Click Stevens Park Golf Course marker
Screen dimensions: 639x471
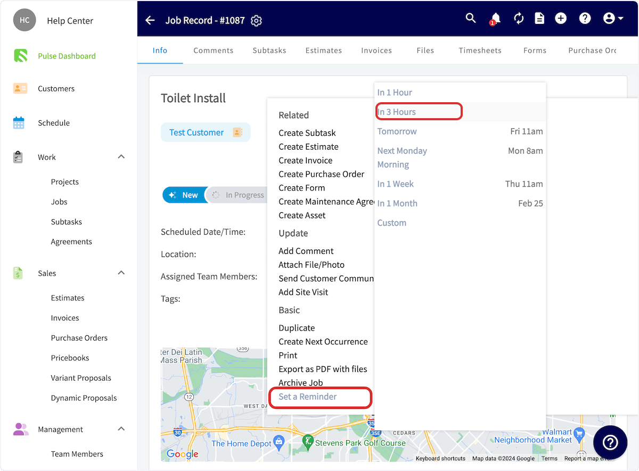[307, 441]
